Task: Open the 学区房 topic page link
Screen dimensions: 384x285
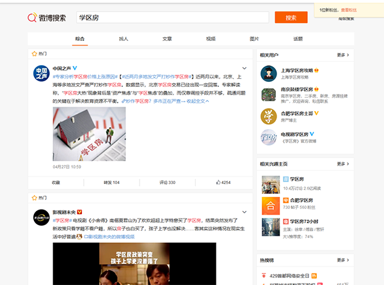Action: click(x=297, y=179)
